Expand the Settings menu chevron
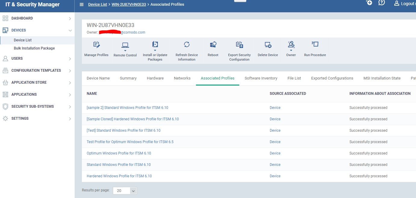 70,119
